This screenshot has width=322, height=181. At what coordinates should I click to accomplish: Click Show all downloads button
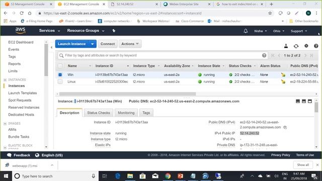coord(303,165)
